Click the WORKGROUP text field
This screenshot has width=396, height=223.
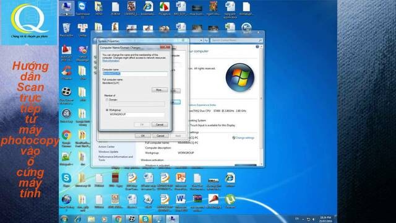[x=137, y=114]
